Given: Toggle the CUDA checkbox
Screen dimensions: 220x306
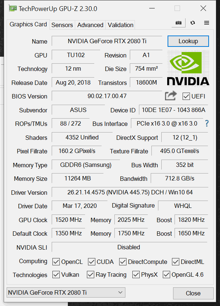Looking at the screenshot, I should pos(92,262).
